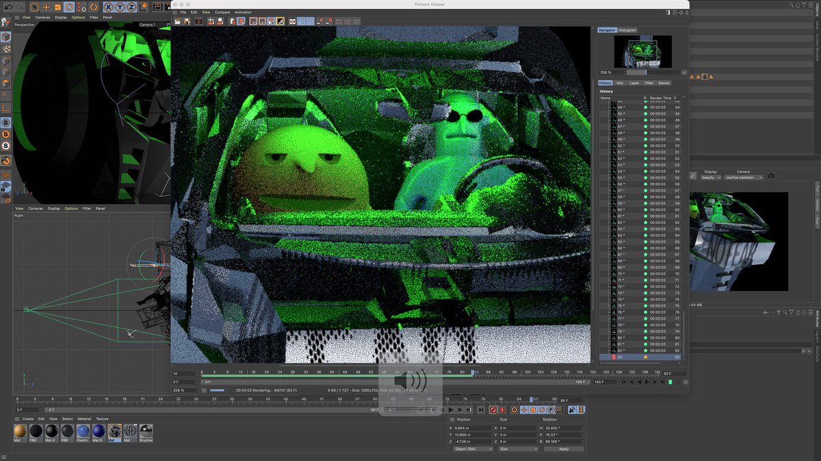Open the Create menu in Material Manager
The width and height of the screenshot is (821, 461).
(x=28, y=419)
